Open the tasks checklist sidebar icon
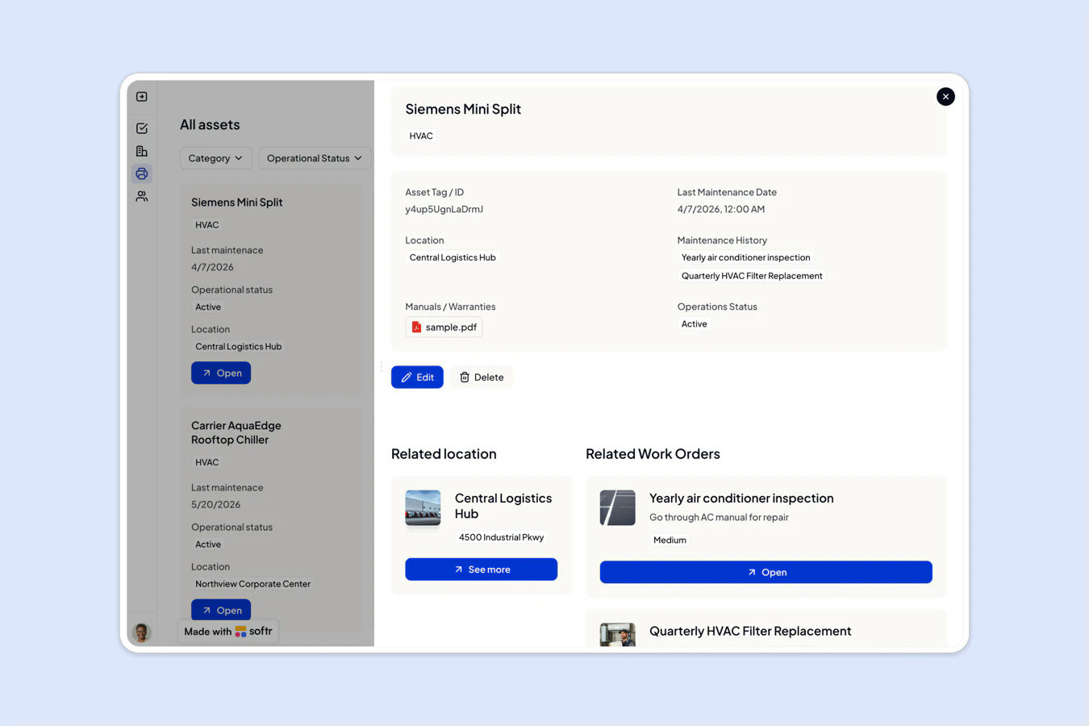The width and height of the screenshot is (1089, 726). [142, 128]
